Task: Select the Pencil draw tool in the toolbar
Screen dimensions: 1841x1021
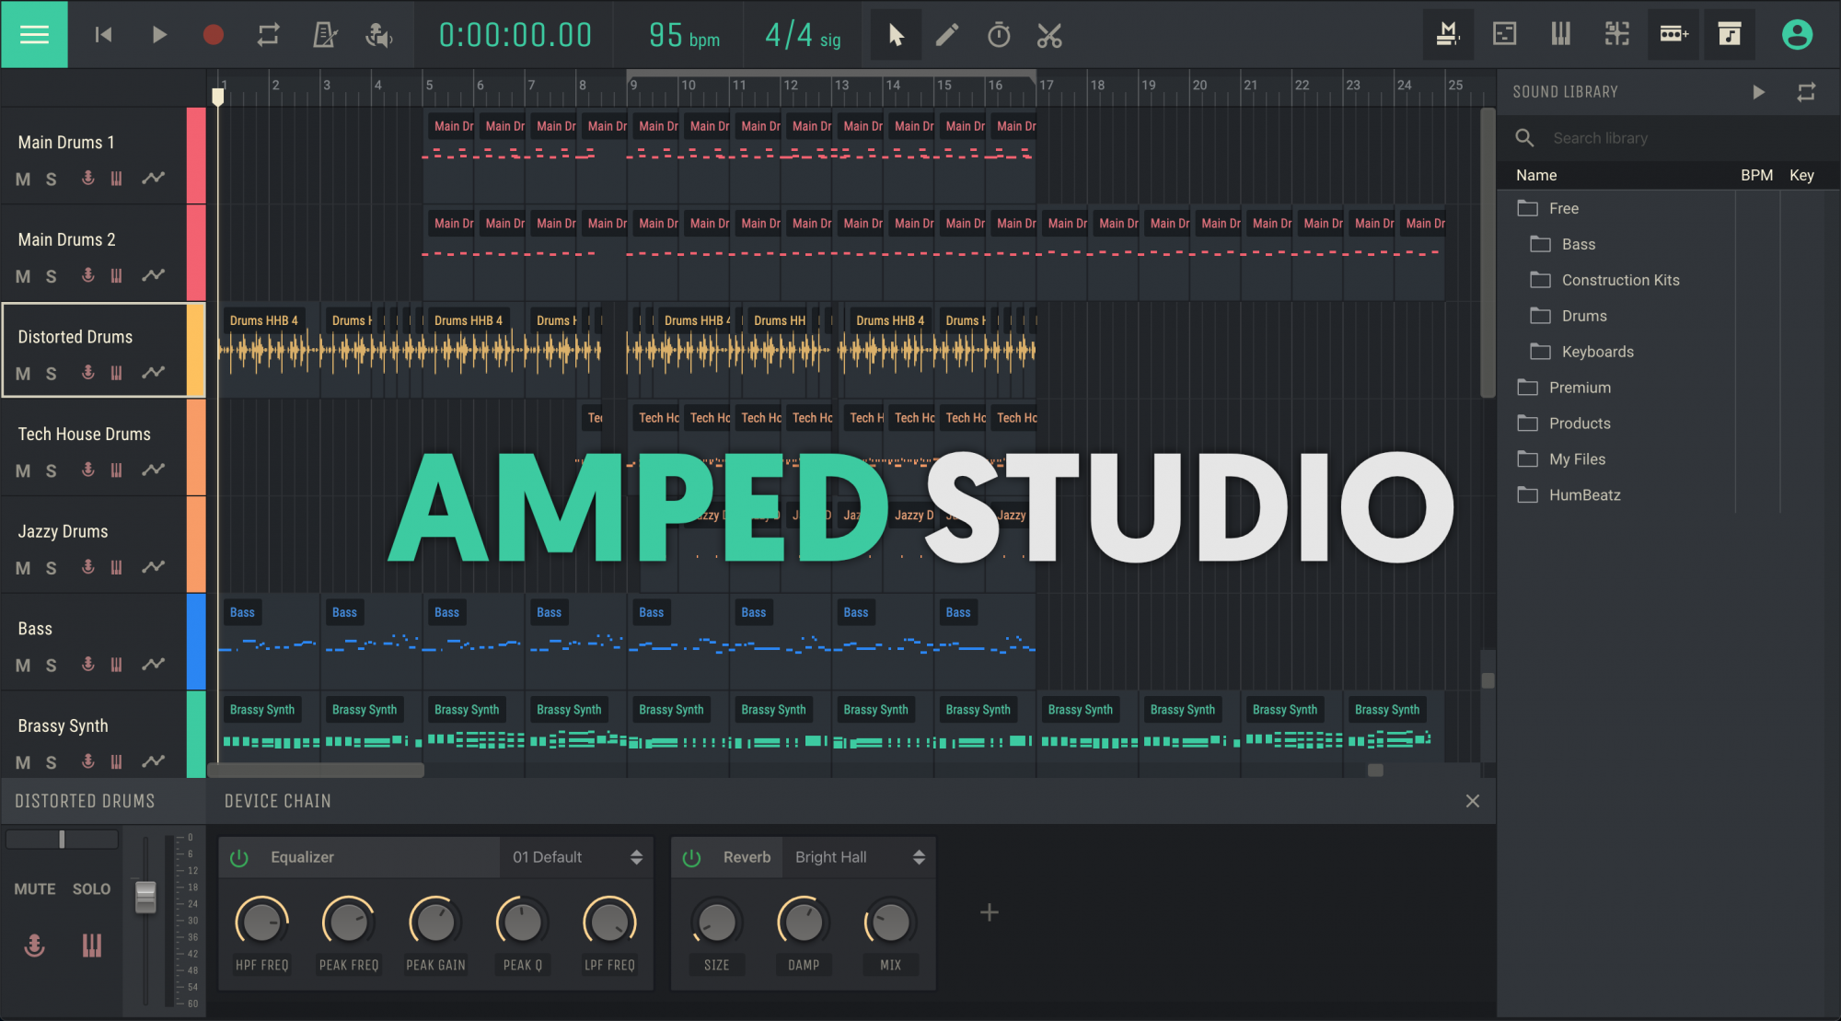Action: 946,34
